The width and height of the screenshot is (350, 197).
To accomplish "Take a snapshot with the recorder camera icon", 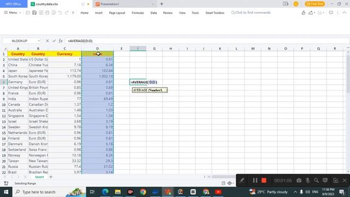I will tap(299, 180).
